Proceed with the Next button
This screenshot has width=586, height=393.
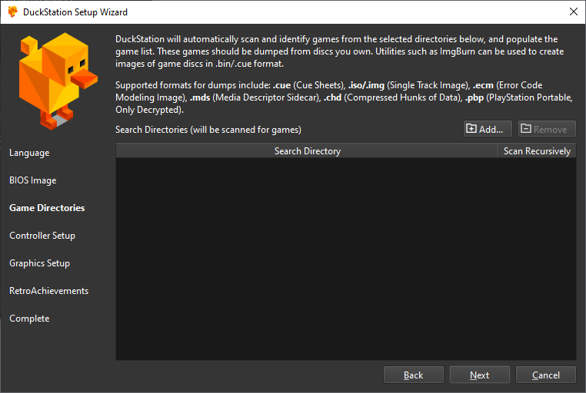[479, 375]
